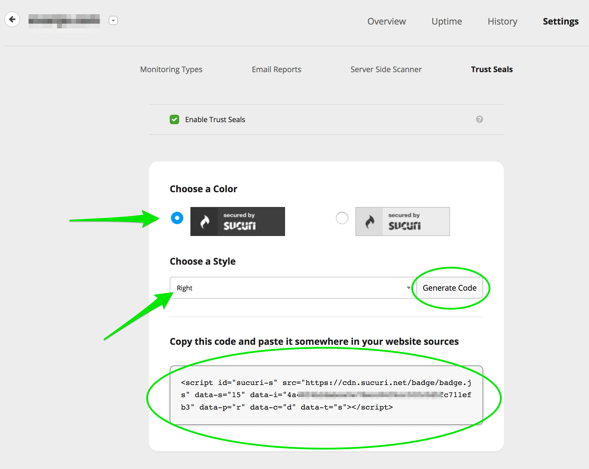The width and height of the screenshot is (589, 469).
Task: Select the dark seal color radio button
Action: pyautogui.click(x=177, y=218)
